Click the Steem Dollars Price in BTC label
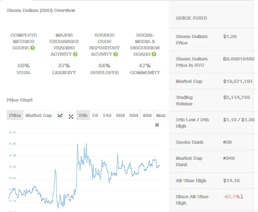 (192, 62)
